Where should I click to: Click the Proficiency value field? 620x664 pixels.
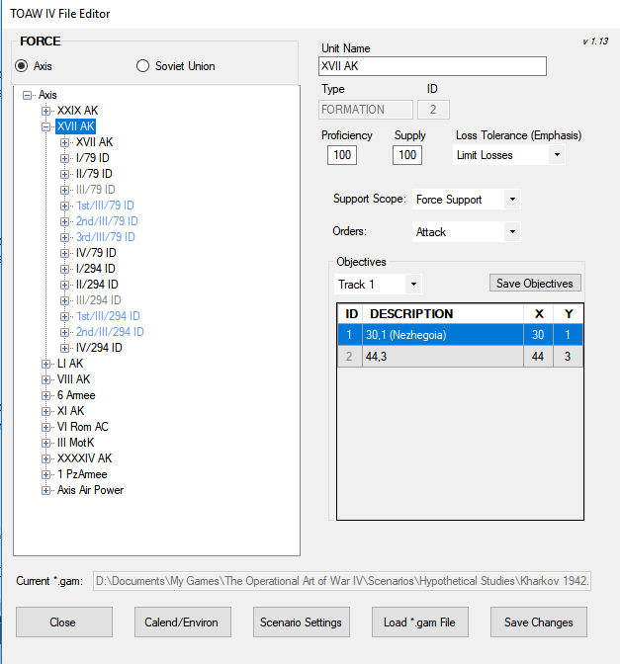point(342,155)
